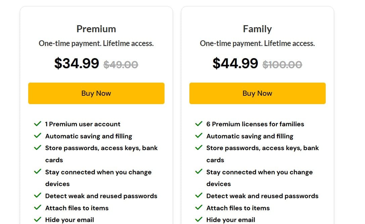Click the checkmark next to 'Automatic saving and filling' under Premium
365x224 pixels.
(x=38, y=136)
